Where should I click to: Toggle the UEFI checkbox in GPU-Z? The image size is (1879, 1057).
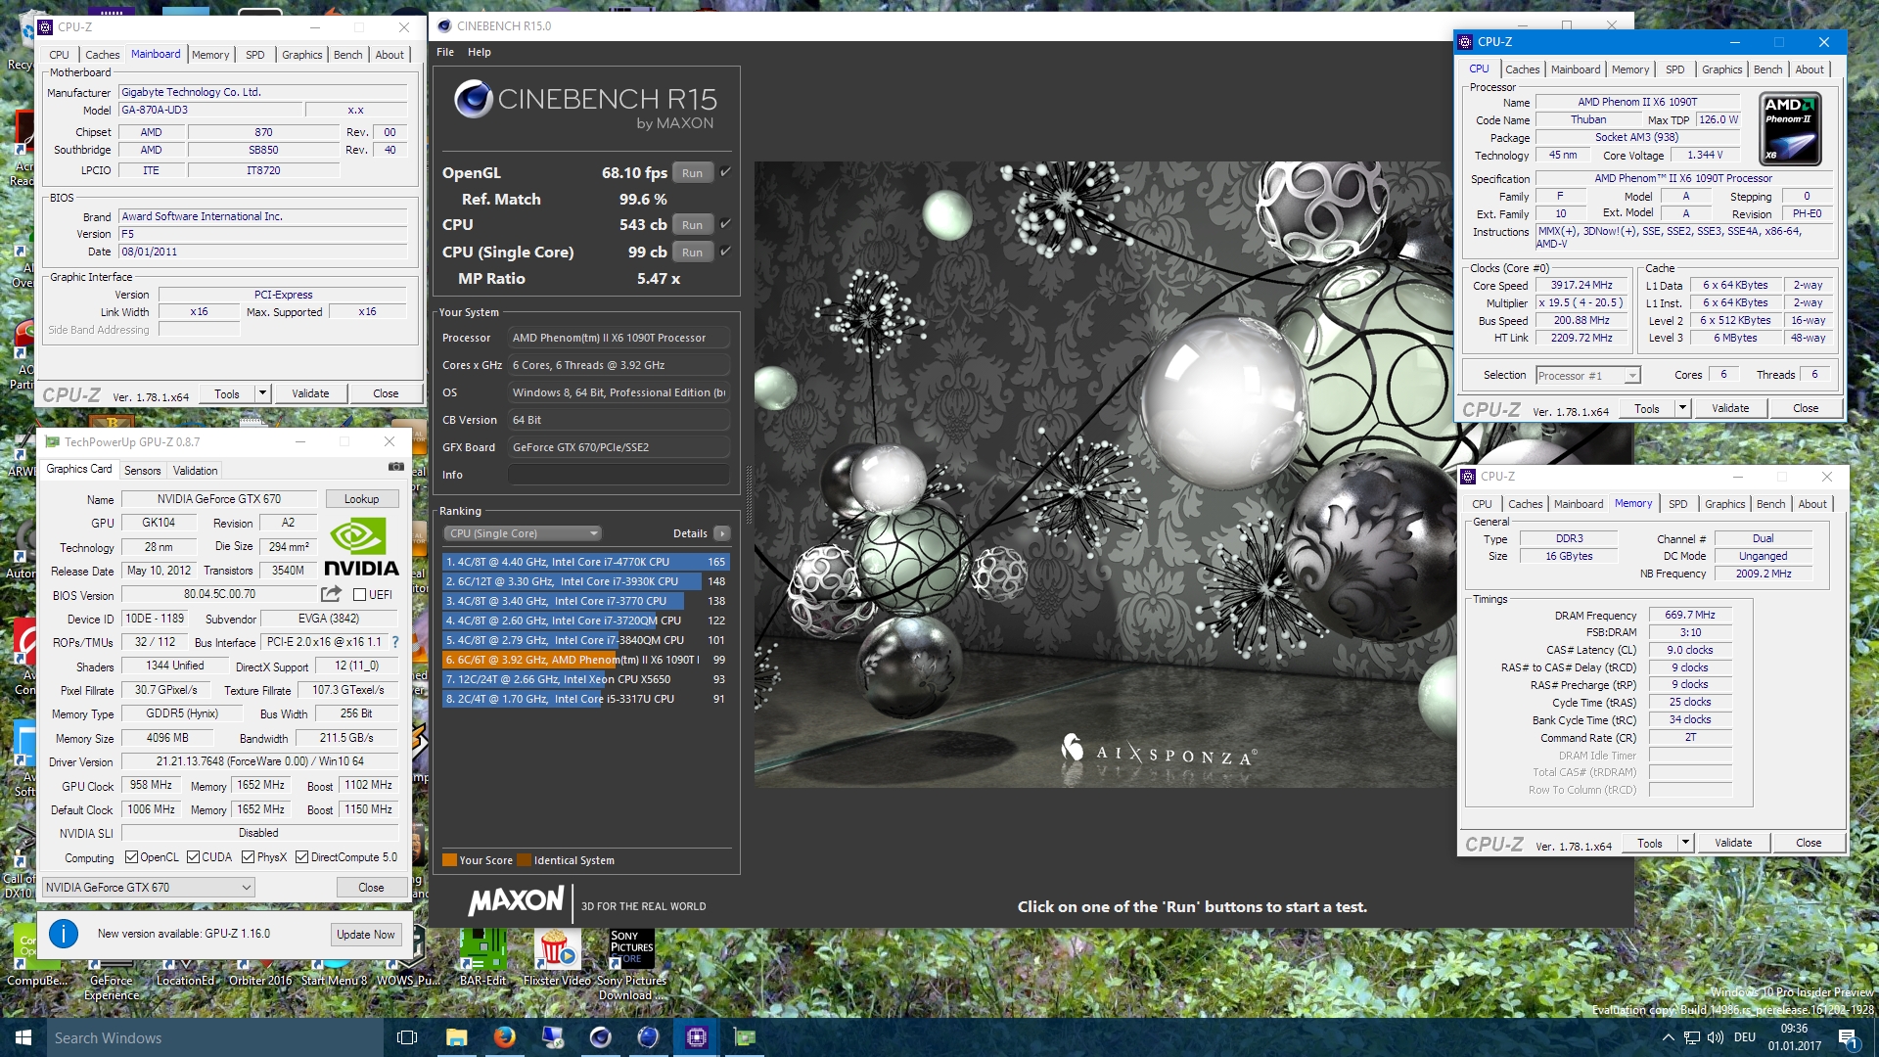click(x=359, y=594)
